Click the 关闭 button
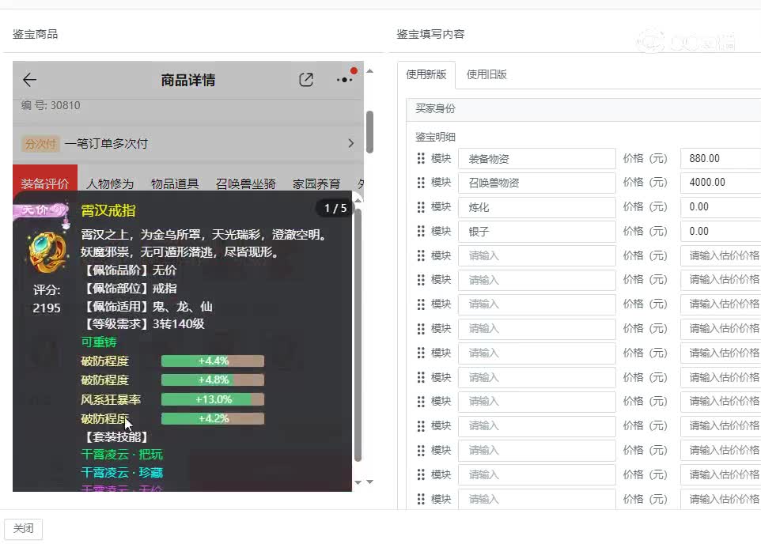This screenshot has width=761, height=544. click(x=24, y=529)
